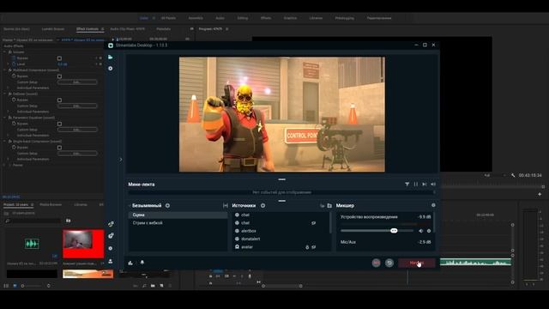Image resolution: width=549 pixels, height=309 pixels.
Task: Switch to the Editing workspace
Action: pos(242,18)
